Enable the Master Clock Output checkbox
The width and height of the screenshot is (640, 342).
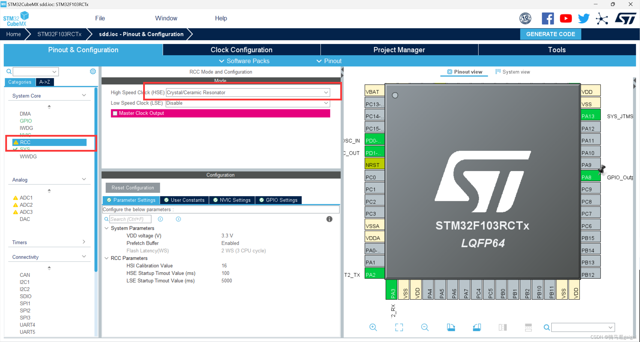(115, 113)
